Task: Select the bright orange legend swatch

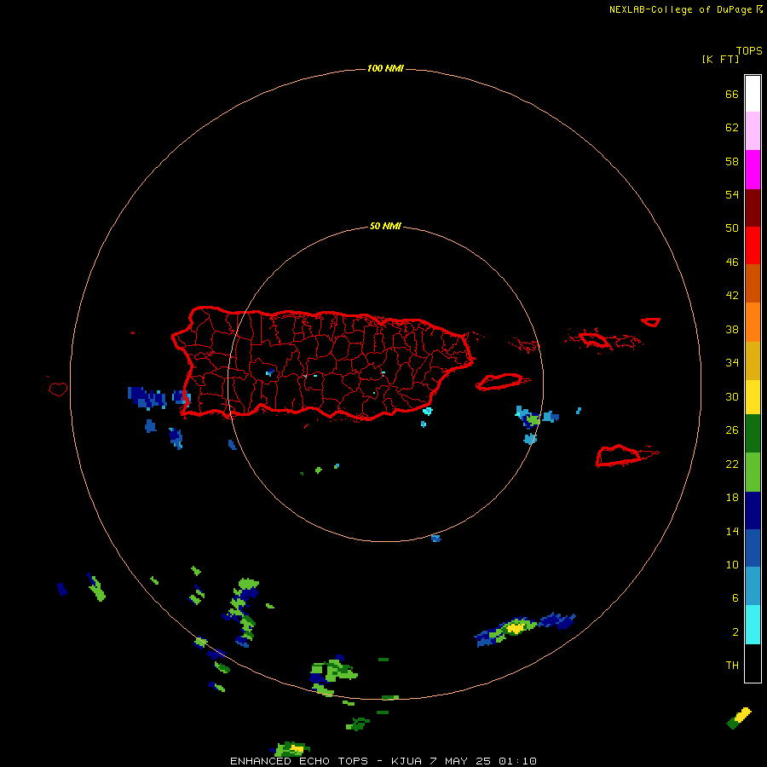Action: point(753,322)
